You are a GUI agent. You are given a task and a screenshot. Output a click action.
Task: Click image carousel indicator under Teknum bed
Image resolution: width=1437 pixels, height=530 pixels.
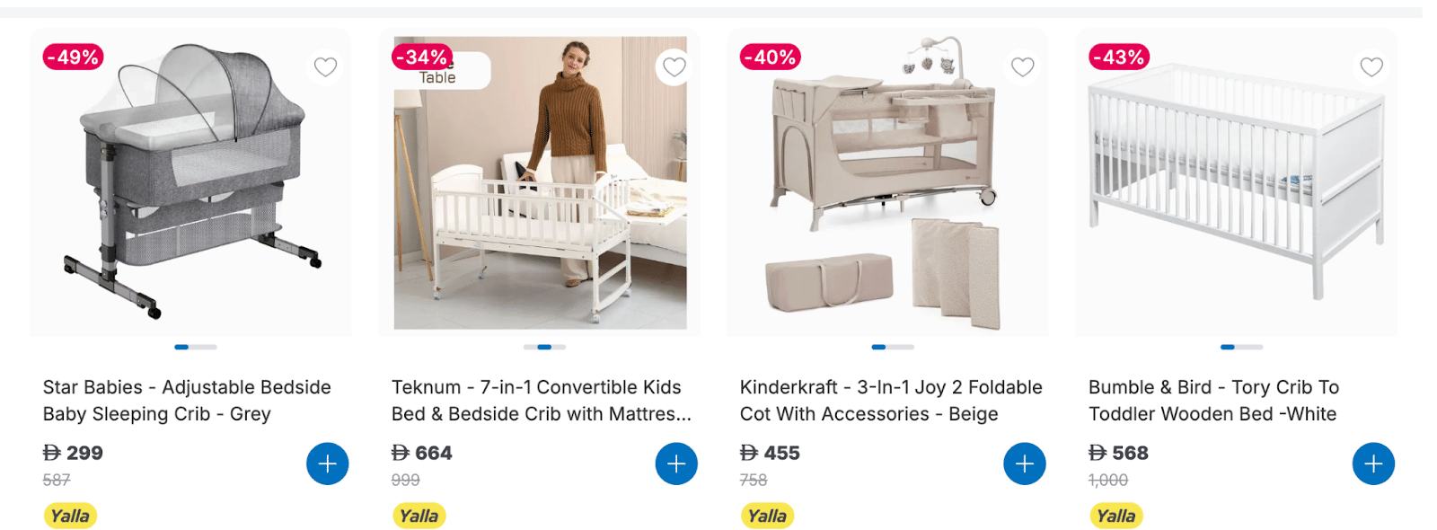(544, 347)
